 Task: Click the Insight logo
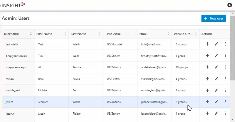point(13,5)
